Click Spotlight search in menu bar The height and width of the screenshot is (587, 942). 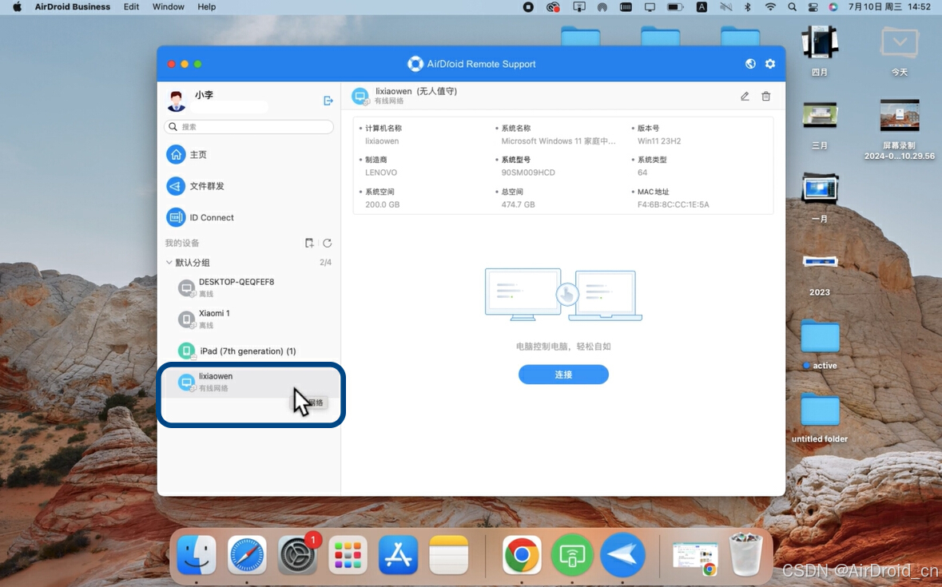[793, 7]
